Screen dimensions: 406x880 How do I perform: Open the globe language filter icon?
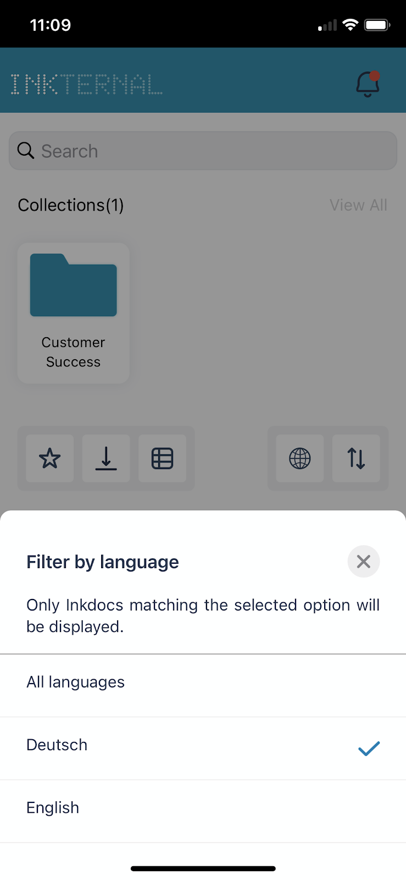click(x=300, y=458)
